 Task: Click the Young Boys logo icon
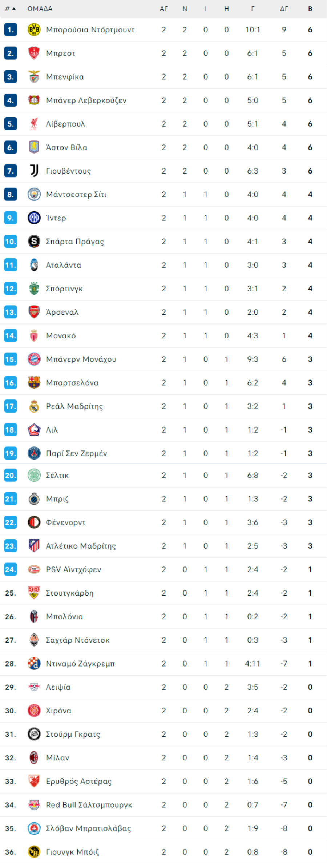tap(34, 852)
